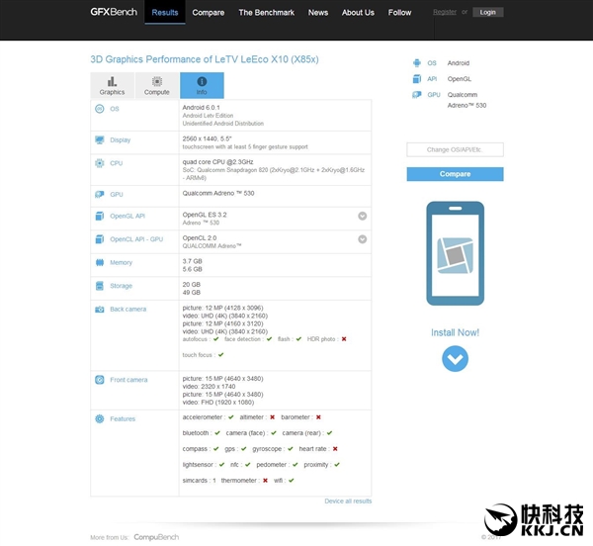
Task: Expand the OpenCL 2.0 details chevron
Action: tap(363, 239)
